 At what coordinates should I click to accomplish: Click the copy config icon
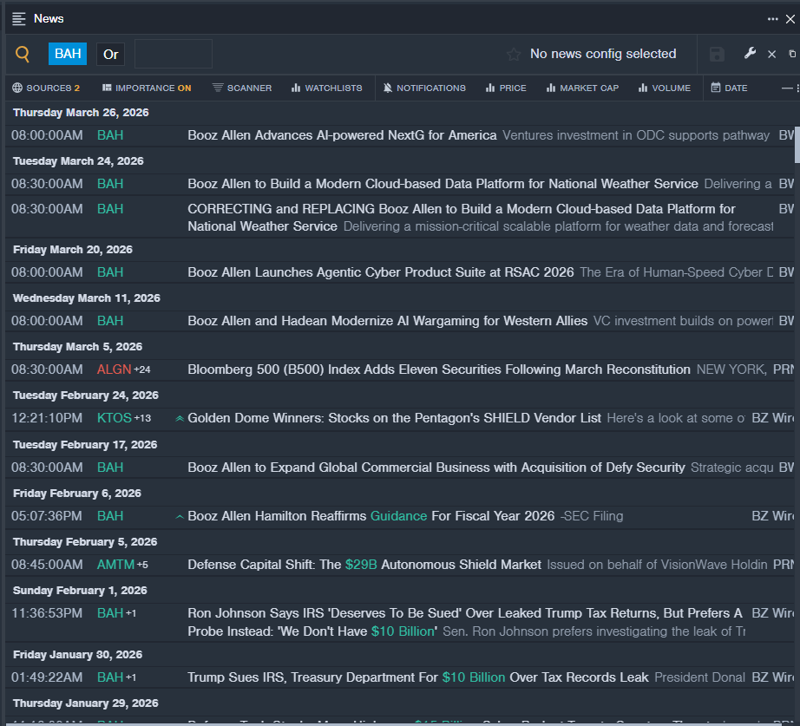coord(792,54)
